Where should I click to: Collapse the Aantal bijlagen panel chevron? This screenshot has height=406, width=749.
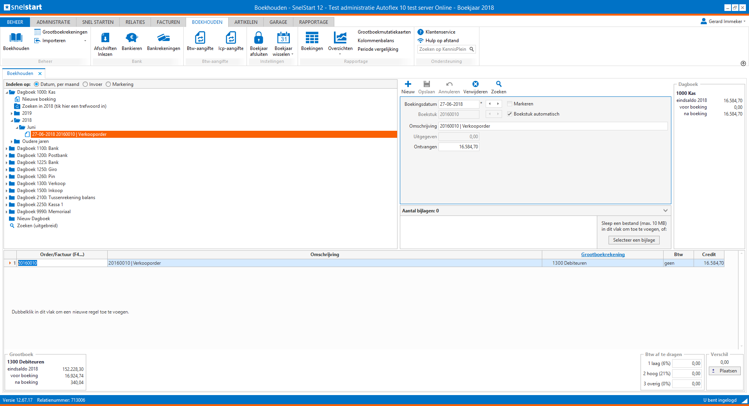pos(665,211)
